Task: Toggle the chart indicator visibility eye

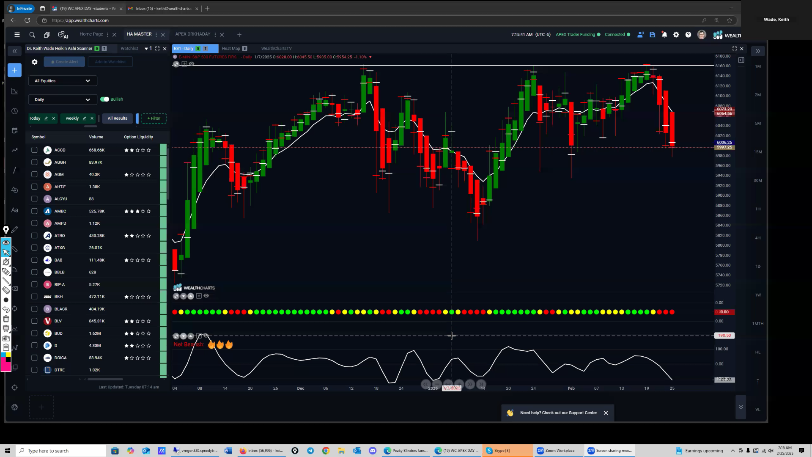Action: [192, 64]
